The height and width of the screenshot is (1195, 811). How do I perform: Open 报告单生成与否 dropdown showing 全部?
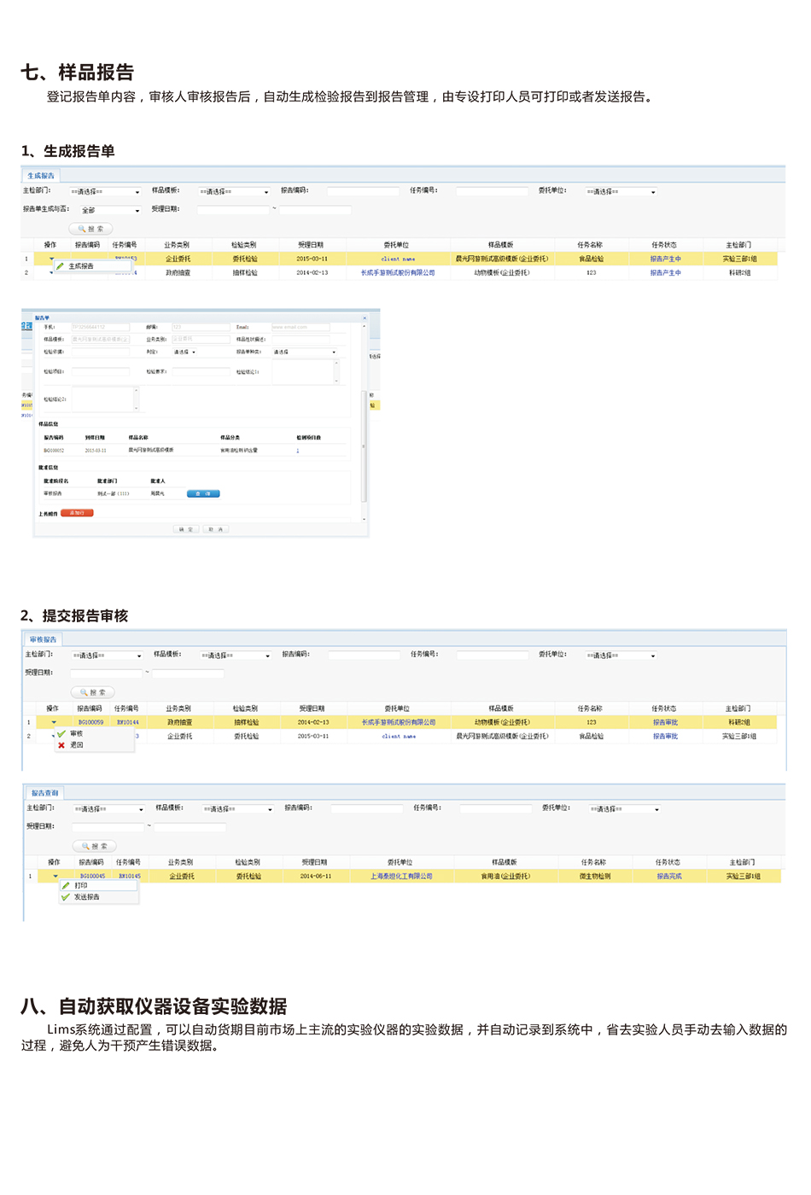tap(110, 210)
